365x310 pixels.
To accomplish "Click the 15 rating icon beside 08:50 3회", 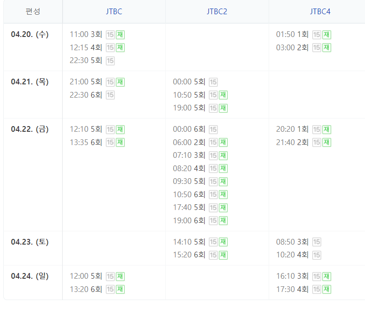I will pyautogui.click(x=317, y=242).
